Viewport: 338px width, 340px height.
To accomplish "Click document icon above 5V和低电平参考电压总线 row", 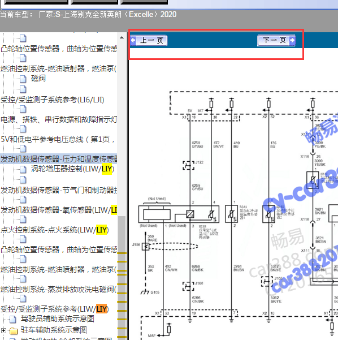I will (x=23, y=129).
